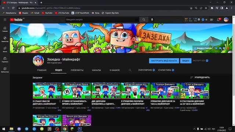Click the Watch Later clock on first thumbnail
Screen dimensions: 235x132
(x=59, y=85)
